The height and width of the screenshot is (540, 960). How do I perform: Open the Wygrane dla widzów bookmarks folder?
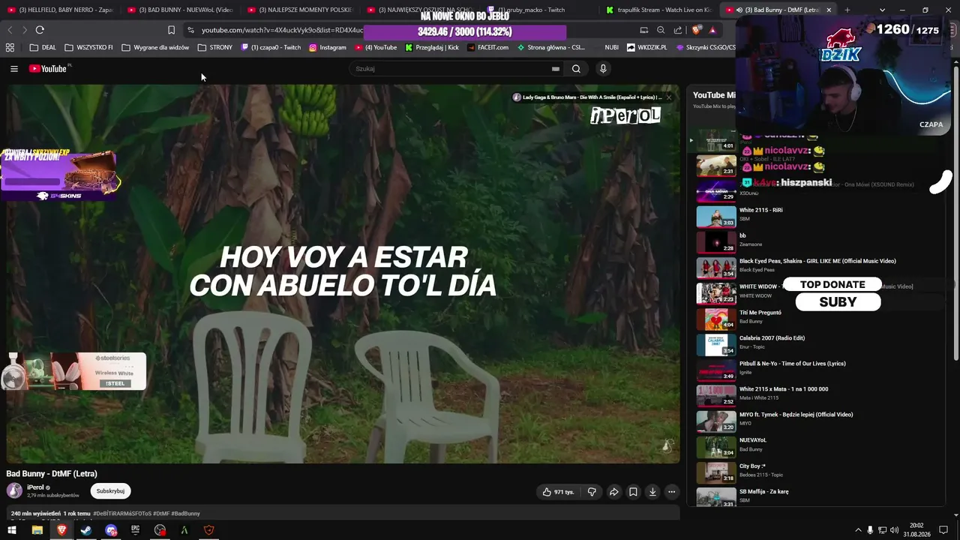click(155, 47)
